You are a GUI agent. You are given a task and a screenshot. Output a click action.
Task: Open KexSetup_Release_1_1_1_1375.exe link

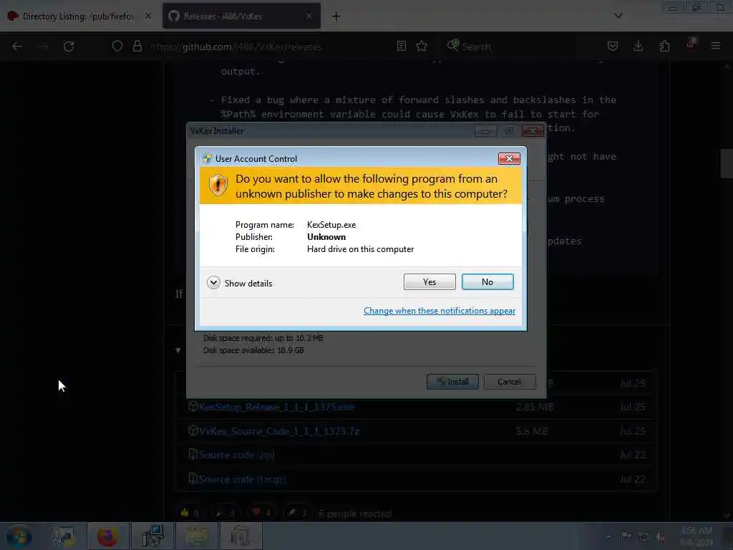(276, 407)
